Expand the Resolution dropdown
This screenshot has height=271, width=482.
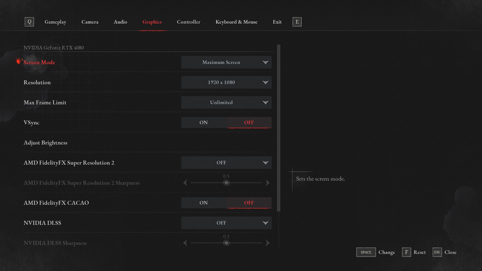(x=226, y=82)
